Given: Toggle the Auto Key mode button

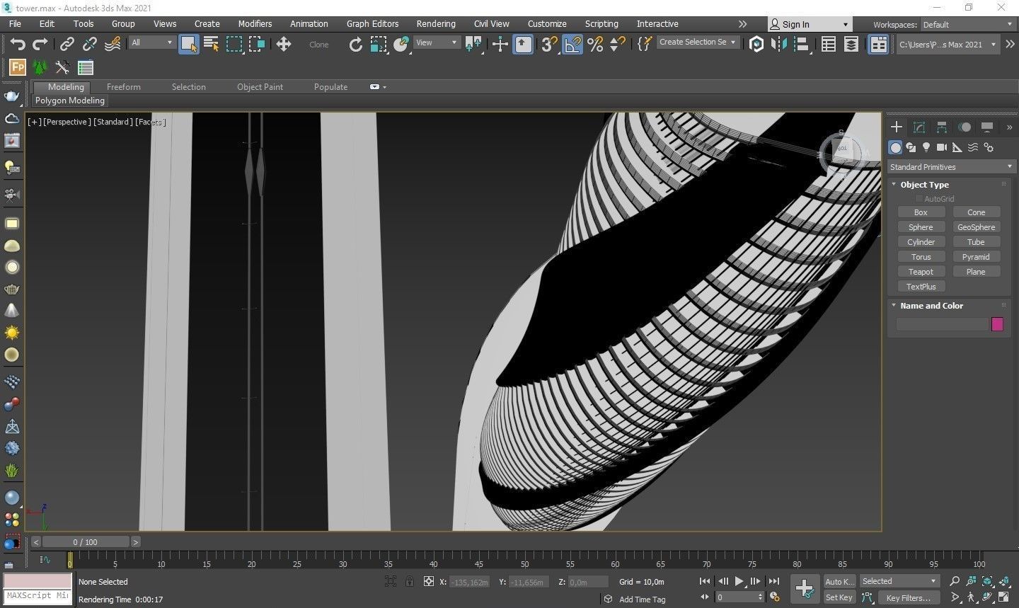Looking at the screenshot, I should pos(839,581).
